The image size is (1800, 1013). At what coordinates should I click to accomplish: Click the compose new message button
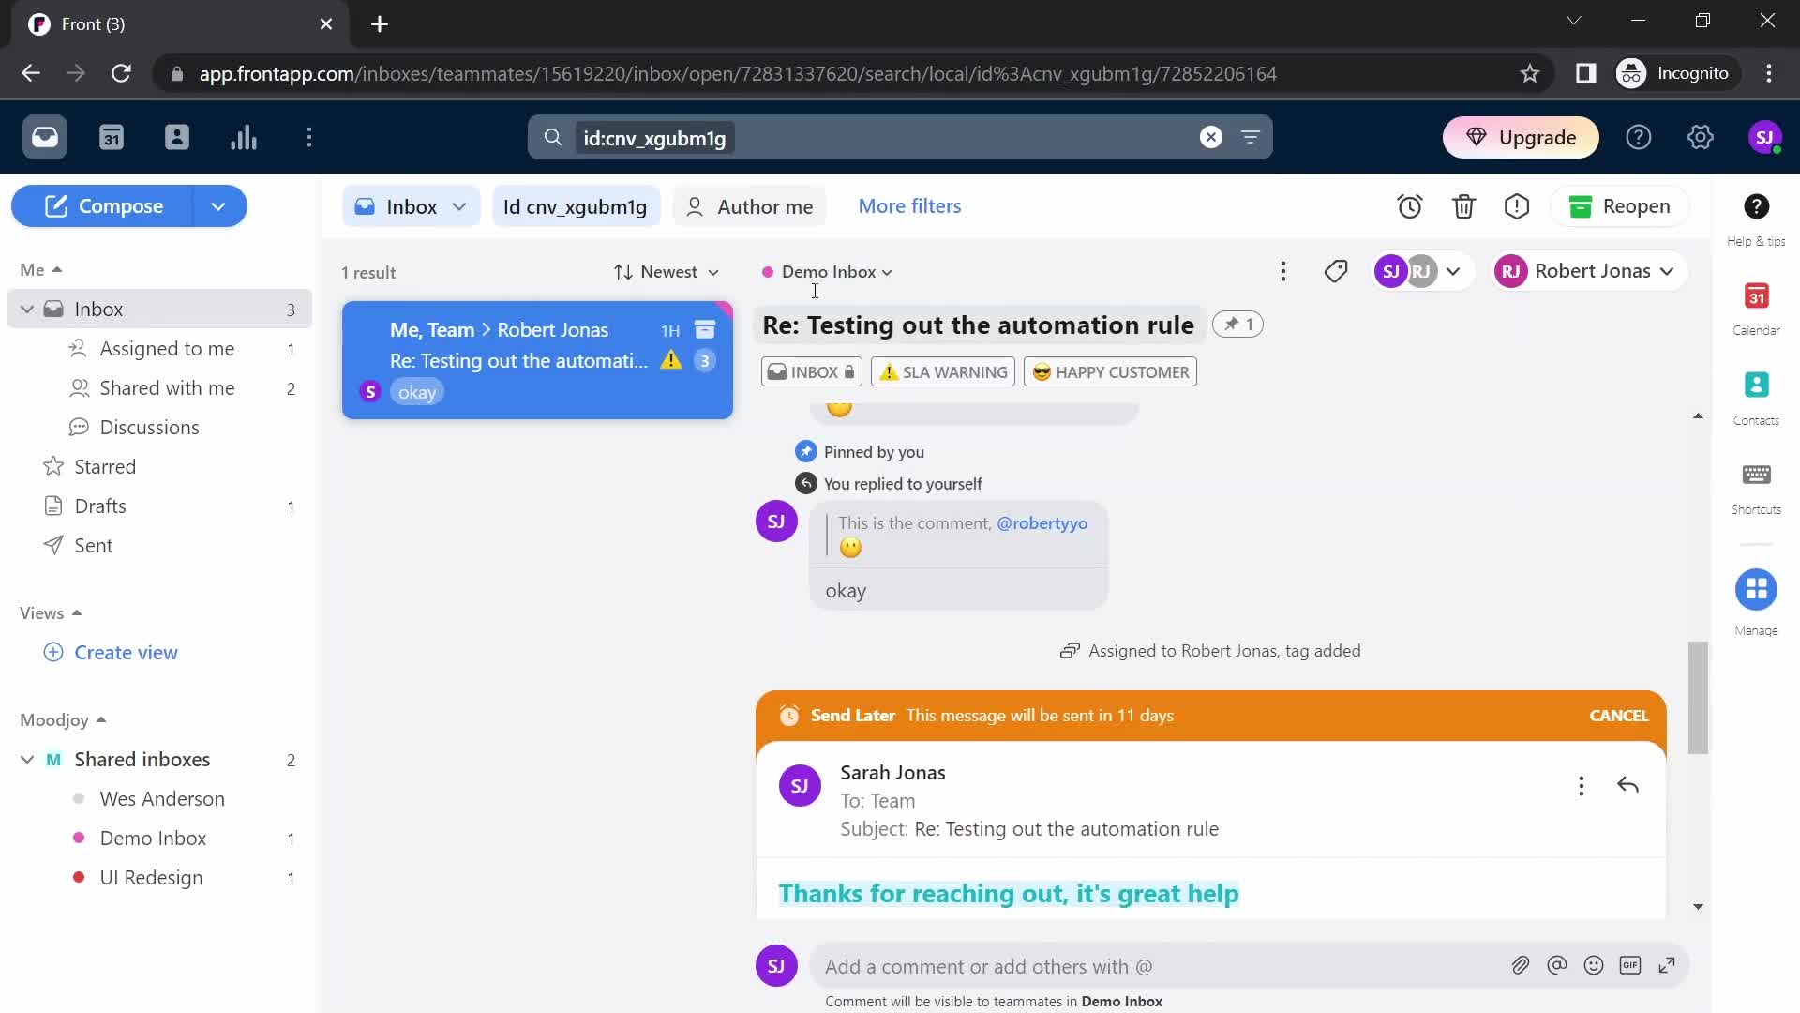[120, 205]
